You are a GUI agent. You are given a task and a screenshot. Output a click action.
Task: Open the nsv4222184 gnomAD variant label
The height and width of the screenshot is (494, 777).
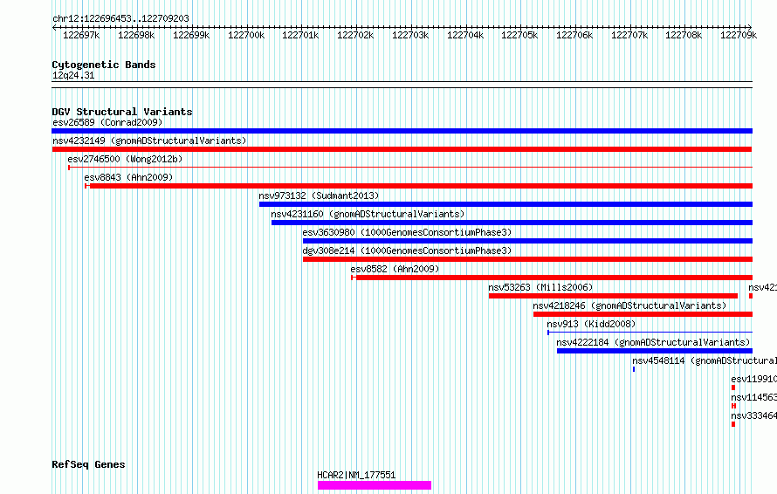pos(653,342)
